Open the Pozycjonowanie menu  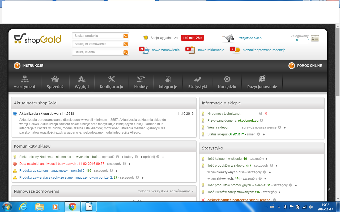(262, 82)
